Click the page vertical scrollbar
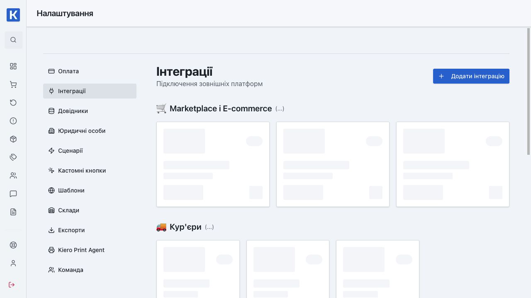The width and height of the screenshot is (531, 298). pos(529,91)
